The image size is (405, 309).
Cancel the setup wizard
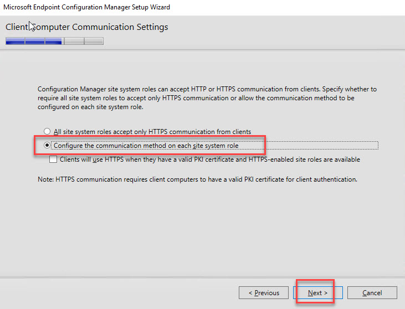[x=372, y=293]
